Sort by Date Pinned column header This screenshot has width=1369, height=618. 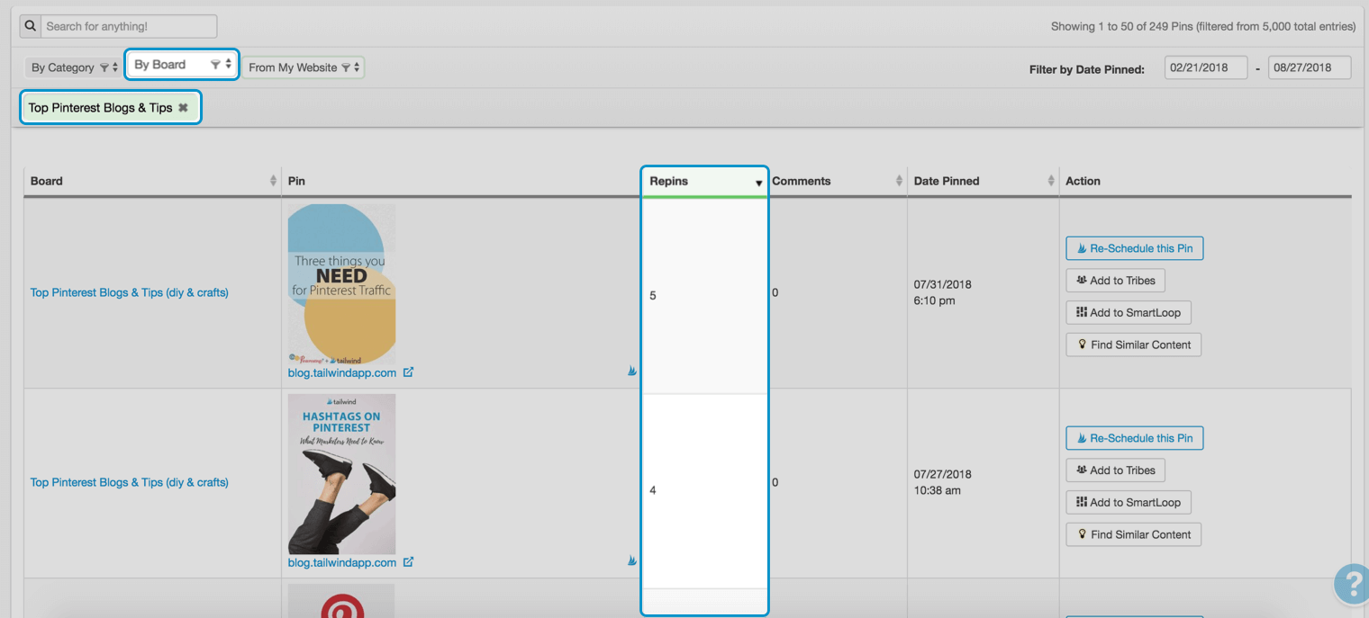983,181
